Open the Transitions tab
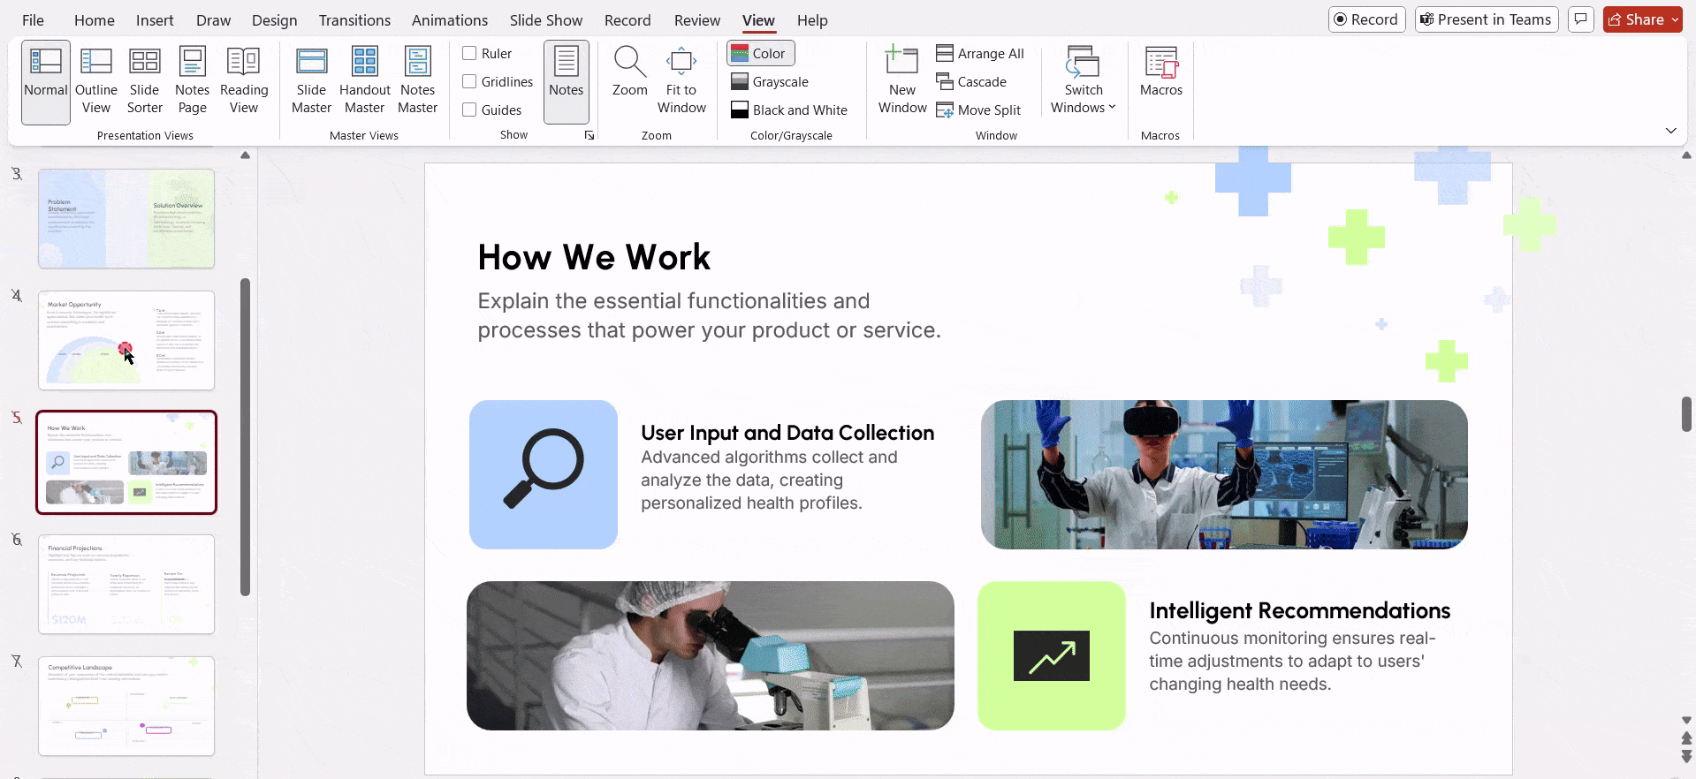1696x779 pixels. 354,20
